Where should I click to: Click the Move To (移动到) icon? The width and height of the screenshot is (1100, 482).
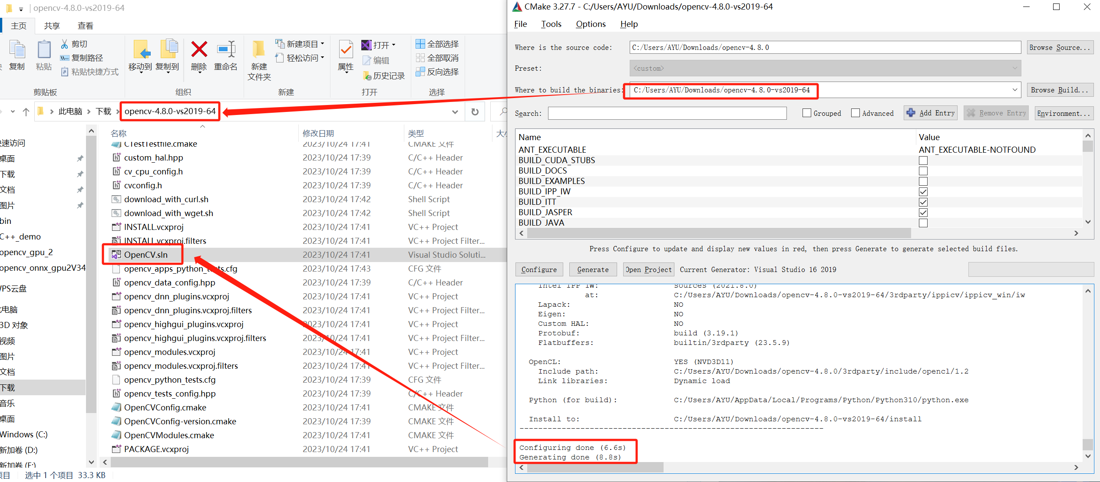coord(141,50)
